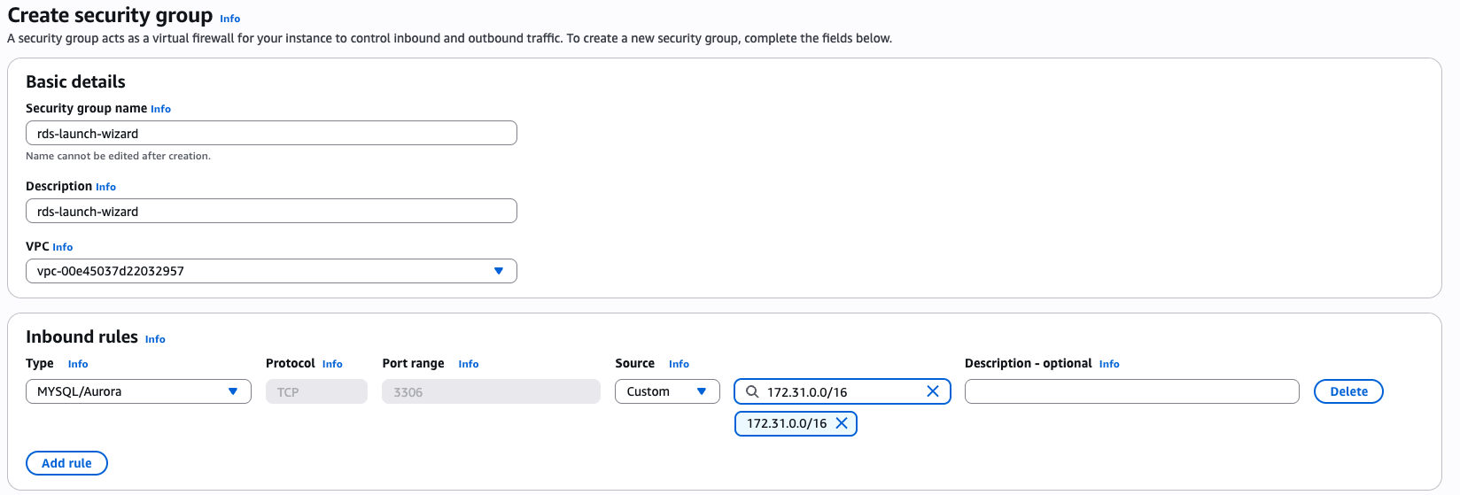Open the Custom source dropdown

667,391
